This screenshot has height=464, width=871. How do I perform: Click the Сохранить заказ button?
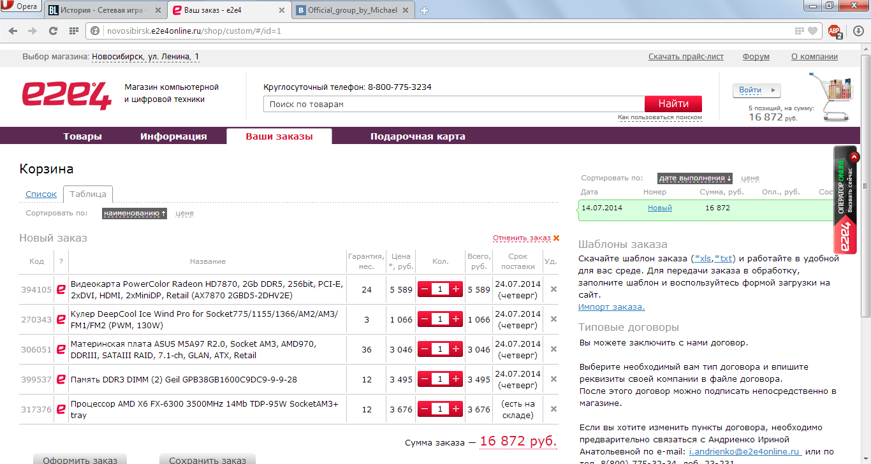(207, 459)
